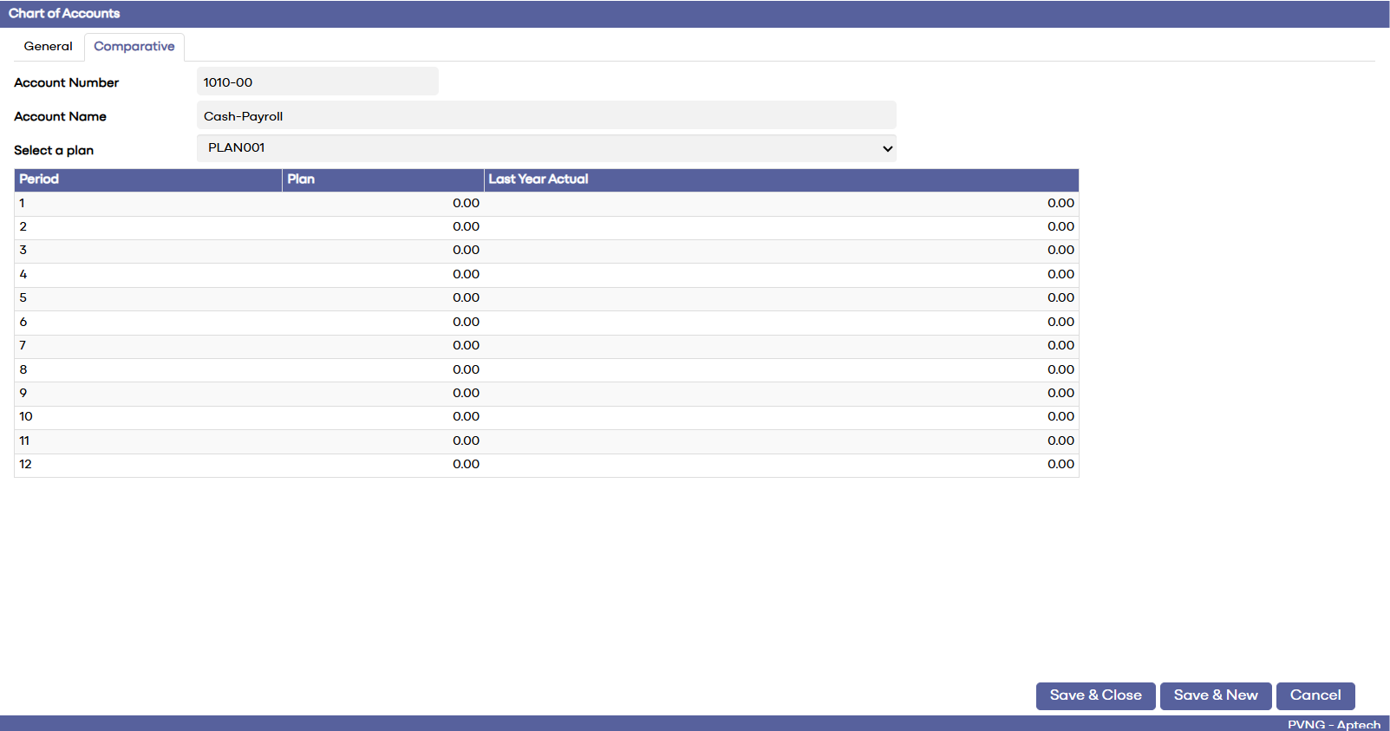Click the Save & New button
Screen dimensions: 1390x731
[1216, 695]
